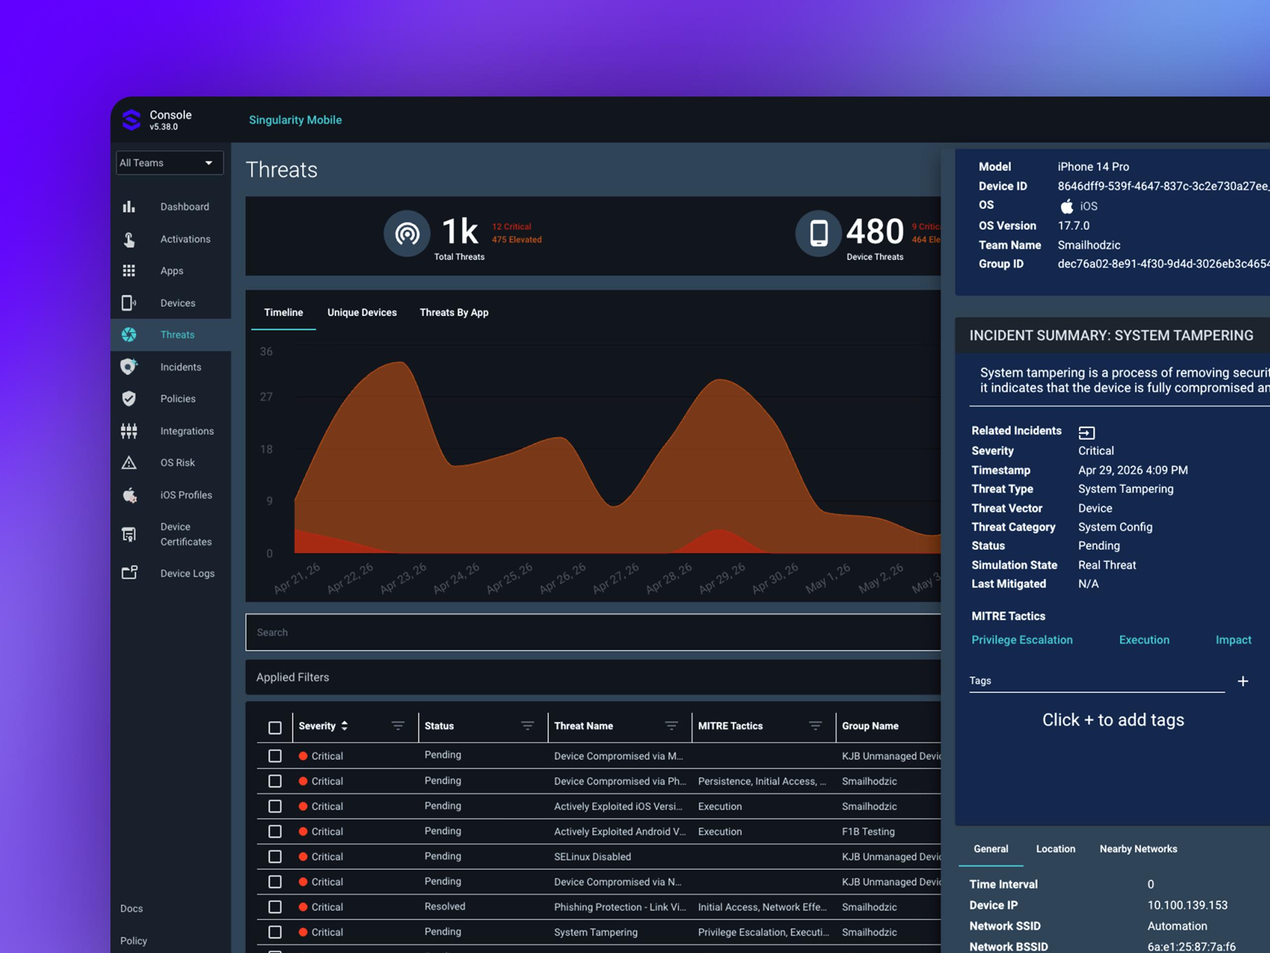
Task: Open the Execution MITRE tactic link
Action: [x=1143, y=640]
